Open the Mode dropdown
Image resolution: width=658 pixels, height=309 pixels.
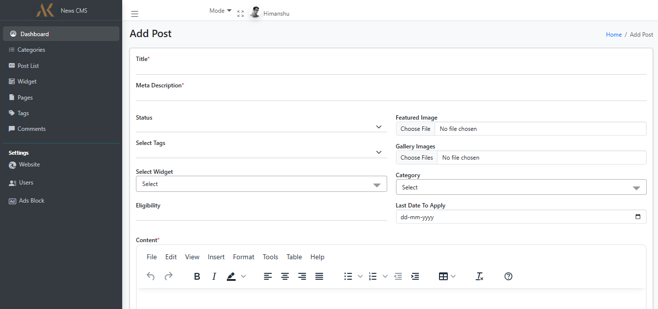(x=220, y=11)
